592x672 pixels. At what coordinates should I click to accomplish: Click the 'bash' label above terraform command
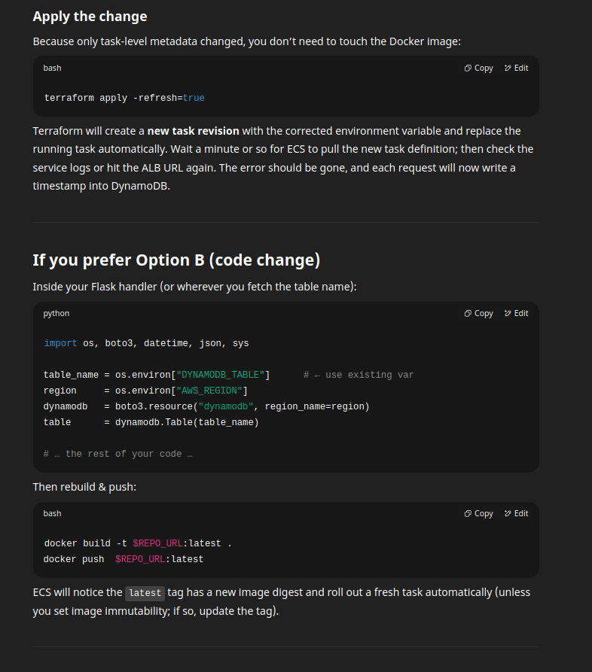pyautogui.click(x=52, y=68)
